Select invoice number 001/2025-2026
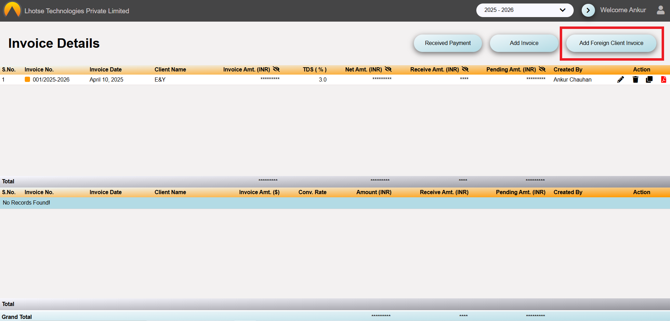The height and width of the screenshot is (321, 670). [x=51, y=79]
